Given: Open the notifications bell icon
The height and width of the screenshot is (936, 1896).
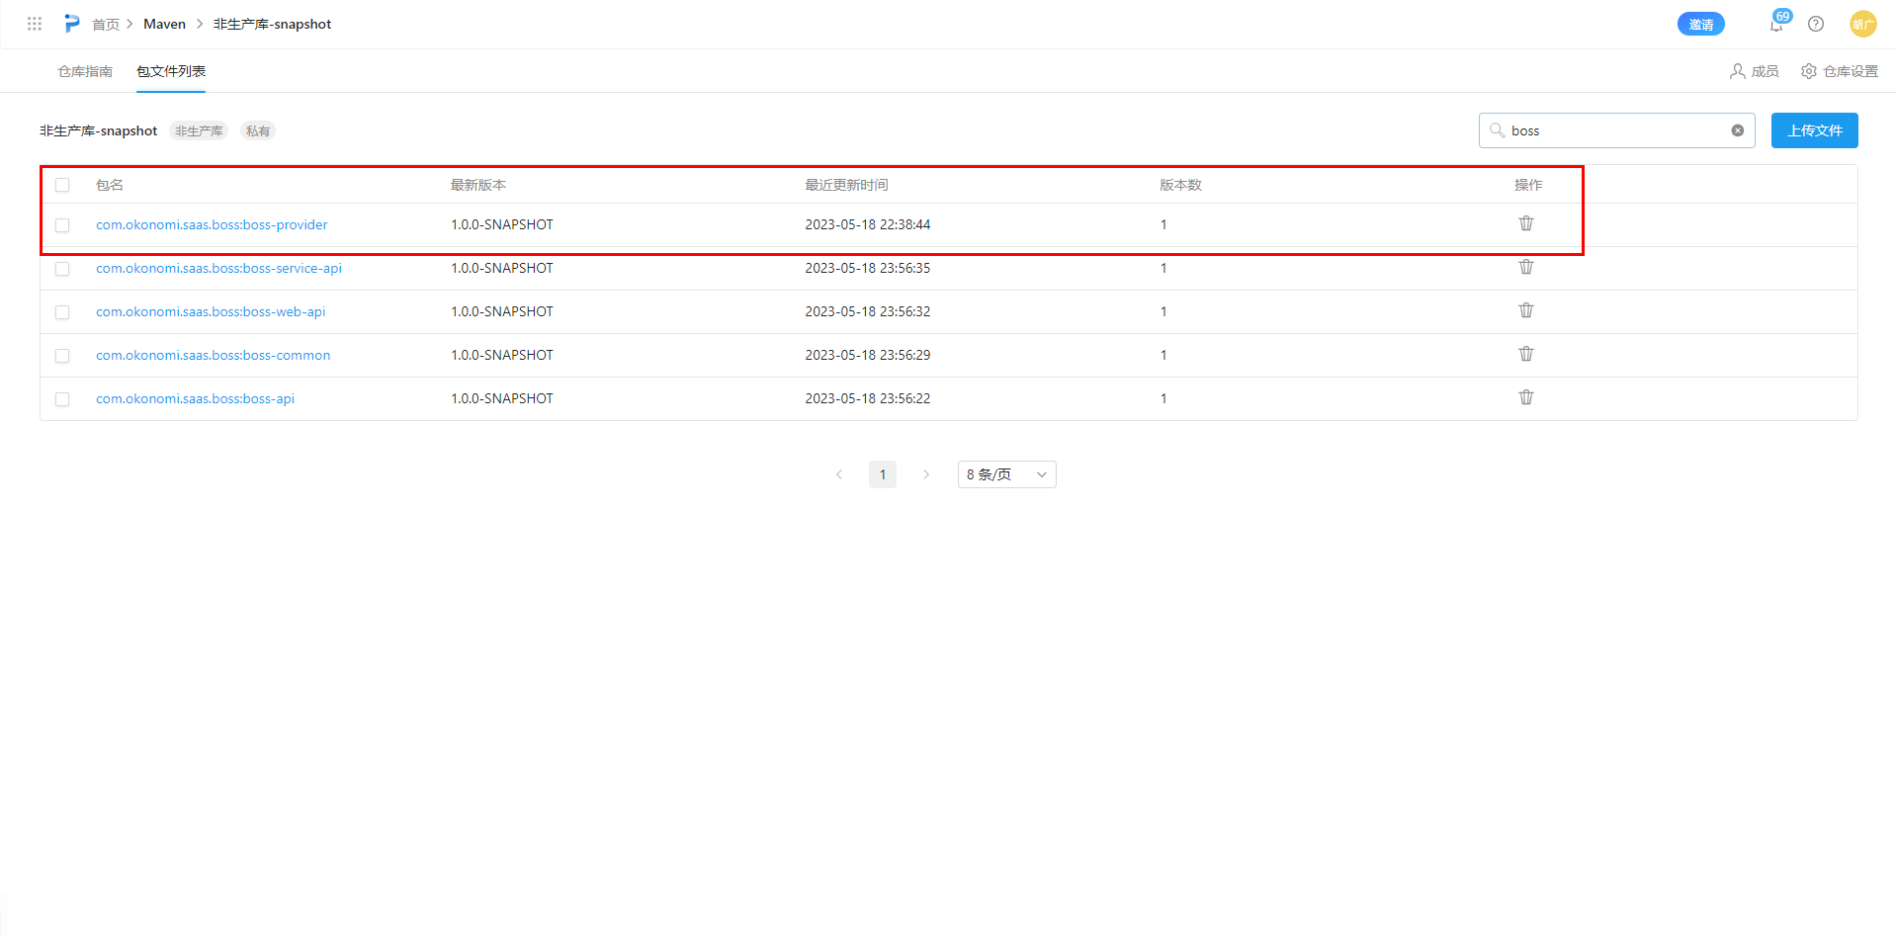Looking at the screenshot, I should point(1776,25).
